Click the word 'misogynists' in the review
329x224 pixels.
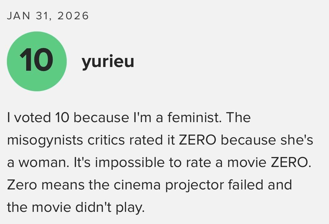tap(45, 140)
